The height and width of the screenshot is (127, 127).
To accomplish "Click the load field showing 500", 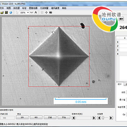I will (7, 118).
